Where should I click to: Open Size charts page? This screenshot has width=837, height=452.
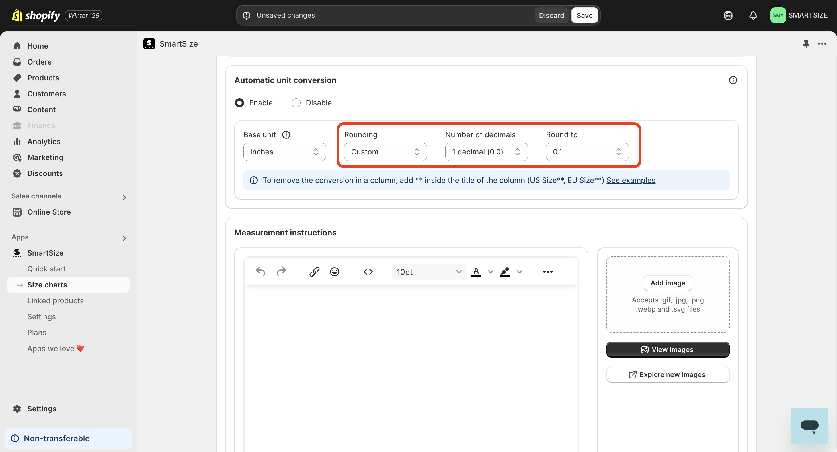(x=68, y=285)
